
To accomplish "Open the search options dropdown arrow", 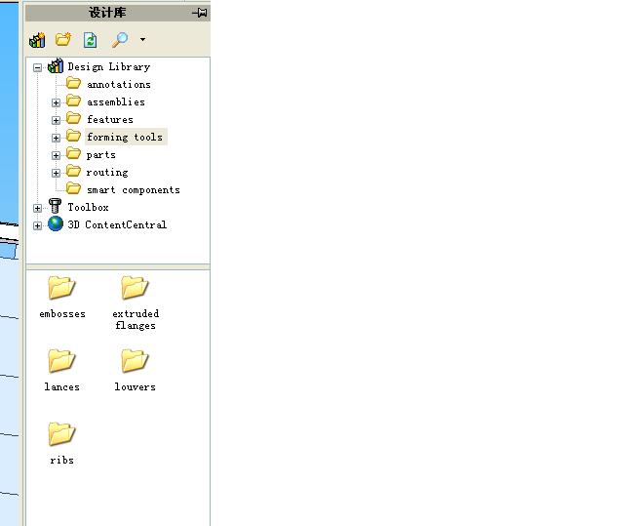I will pyautogui.click(x=142, y=39).
